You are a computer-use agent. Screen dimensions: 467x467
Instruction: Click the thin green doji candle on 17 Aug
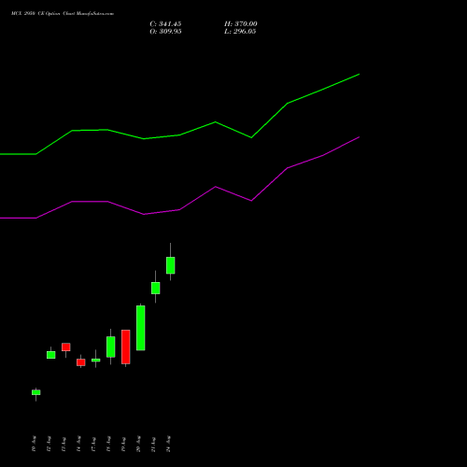[x=96, y=360]
